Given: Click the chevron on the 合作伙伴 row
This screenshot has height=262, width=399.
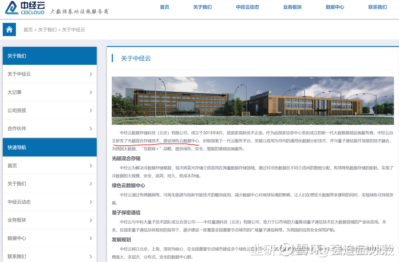Looking at the screenshot, I should [x=91, y=129].
